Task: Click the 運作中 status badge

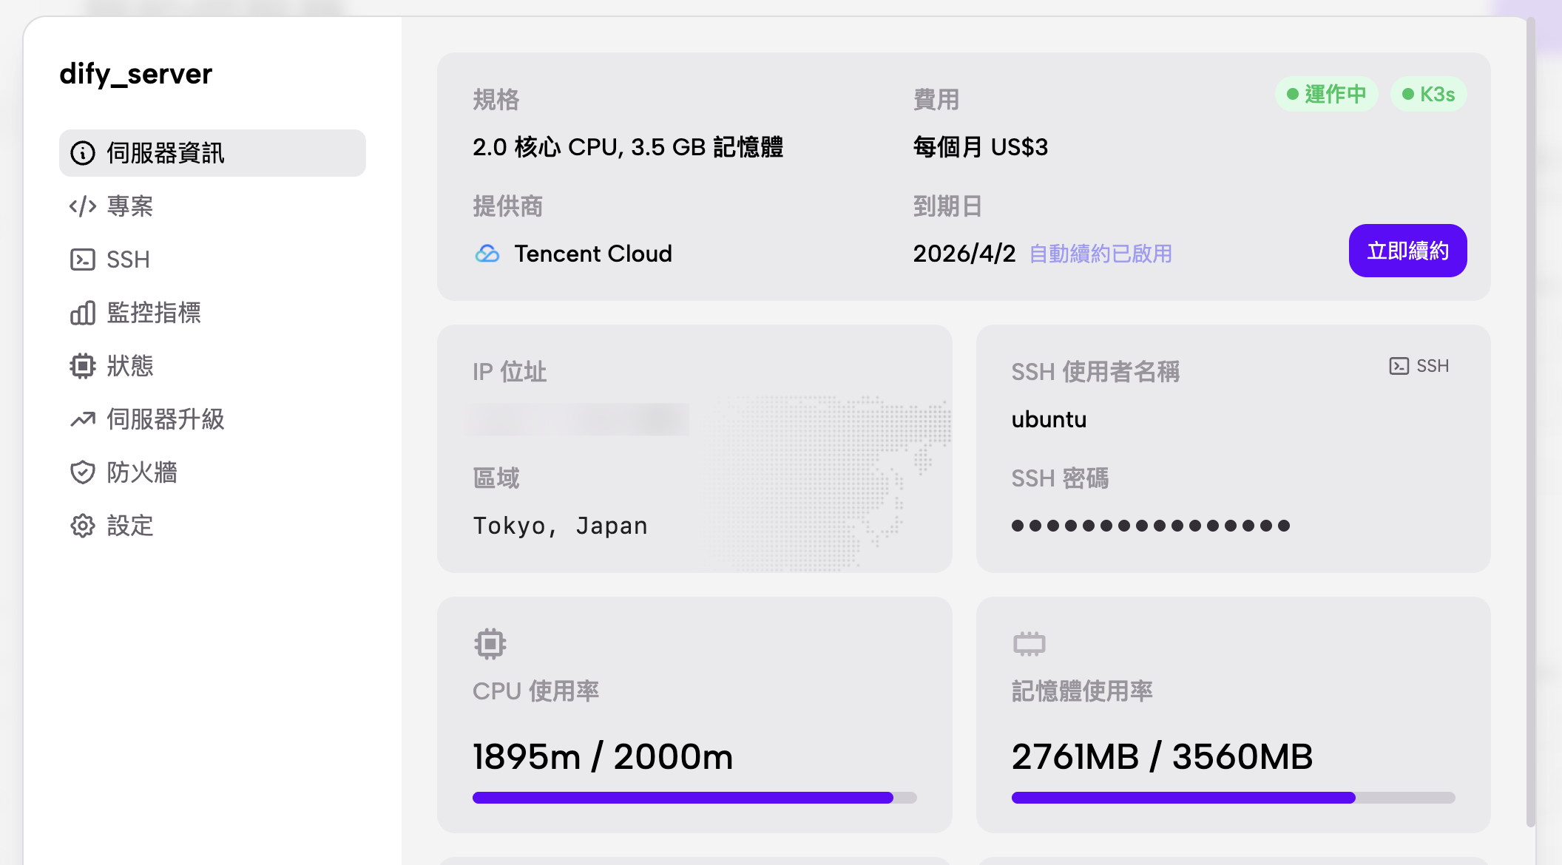Action: pyautogui.click(x=1327, y=94)
